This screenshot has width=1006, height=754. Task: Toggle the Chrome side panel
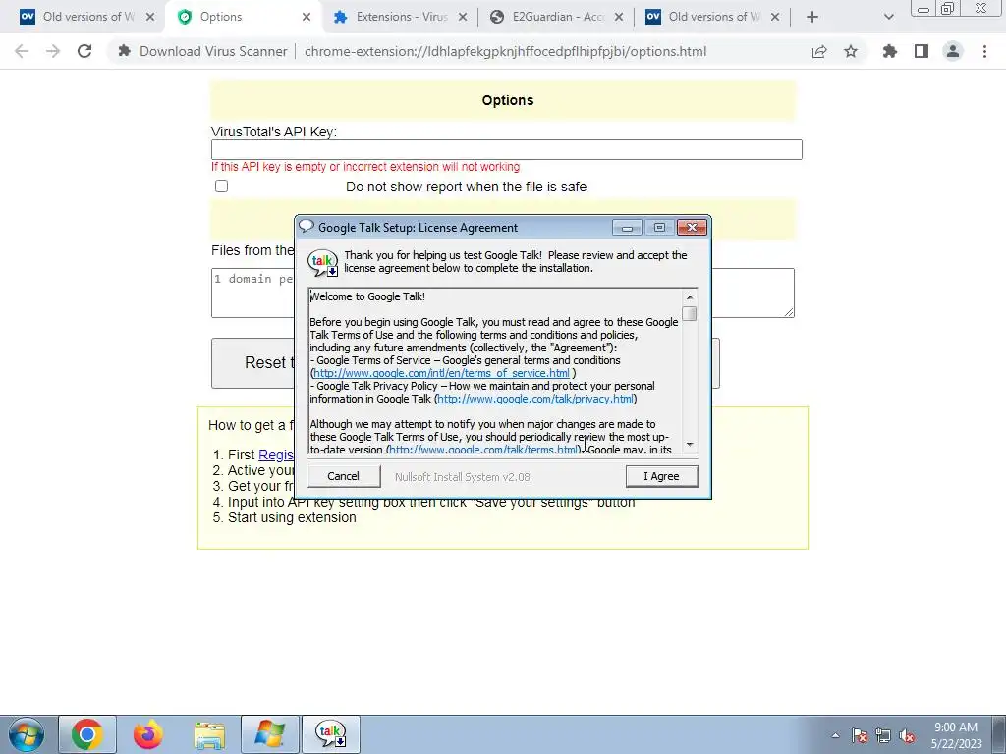tap(922, 51)
